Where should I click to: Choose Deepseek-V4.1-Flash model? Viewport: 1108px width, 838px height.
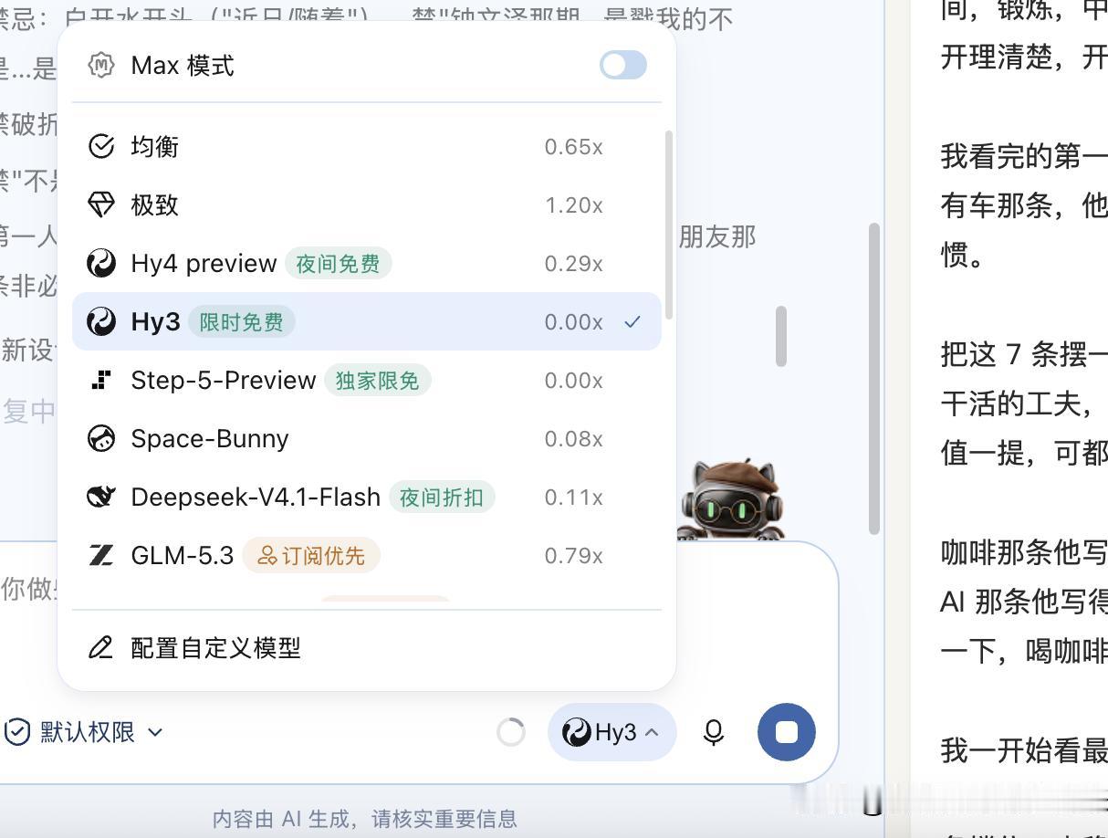tap(367, 497)
